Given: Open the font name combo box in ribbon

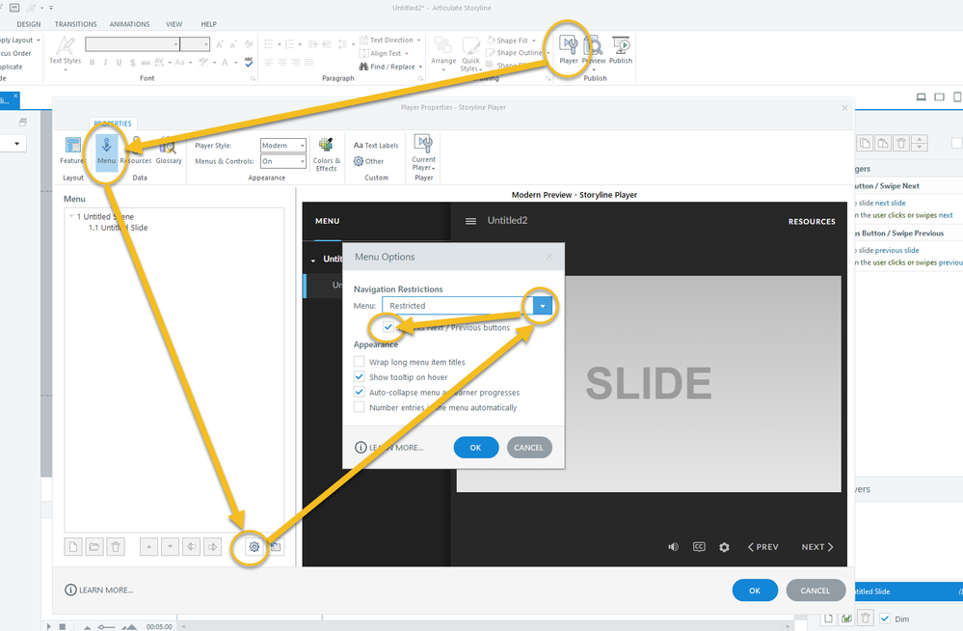Looking at the screenshot, I should tap(132, 44).
